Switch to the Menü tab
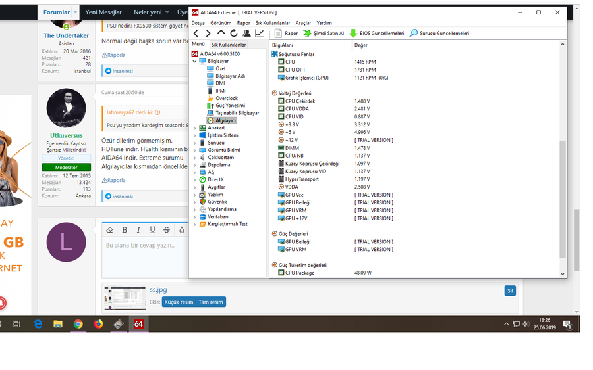Image resolution: width=593 pixels, height=370 pixels. pos(198,44)
